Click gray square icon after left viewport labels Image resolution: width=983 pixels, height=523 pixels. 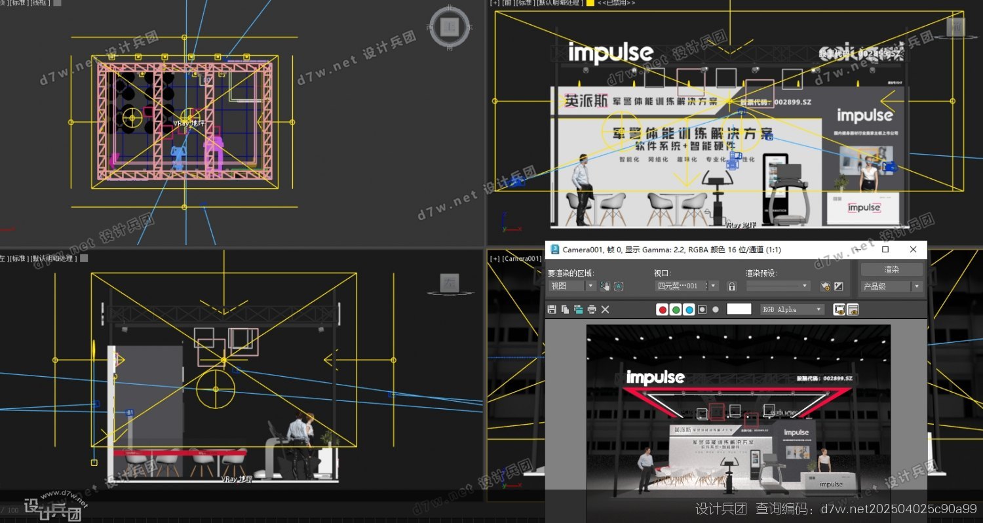[x=84, y=258]
